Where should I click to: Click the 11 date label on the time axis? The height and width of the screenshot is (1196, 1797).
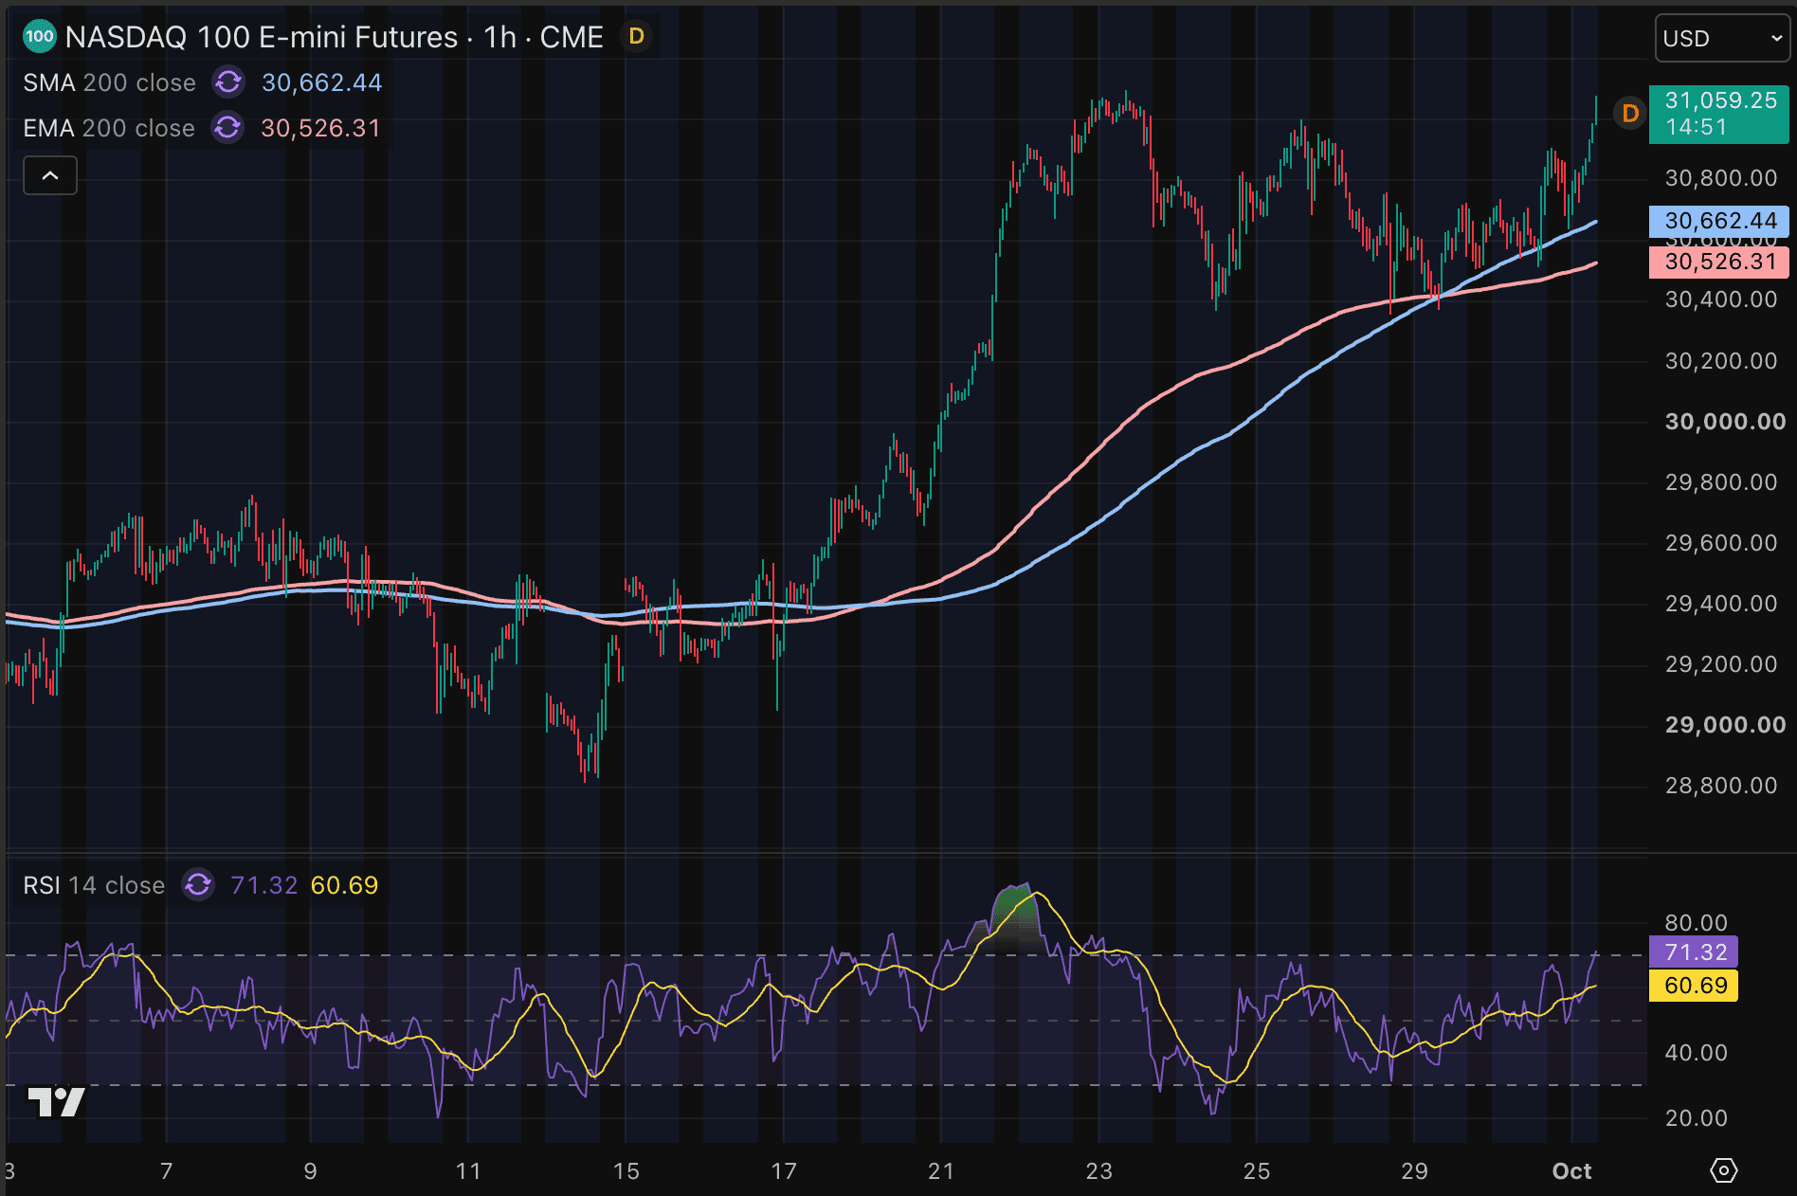[468, 1171]
